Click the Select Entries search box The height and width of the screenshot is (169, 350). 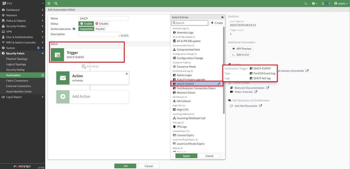[190, 23]
